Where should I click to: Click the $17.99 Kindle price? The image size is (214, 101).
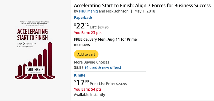[81, 83]
